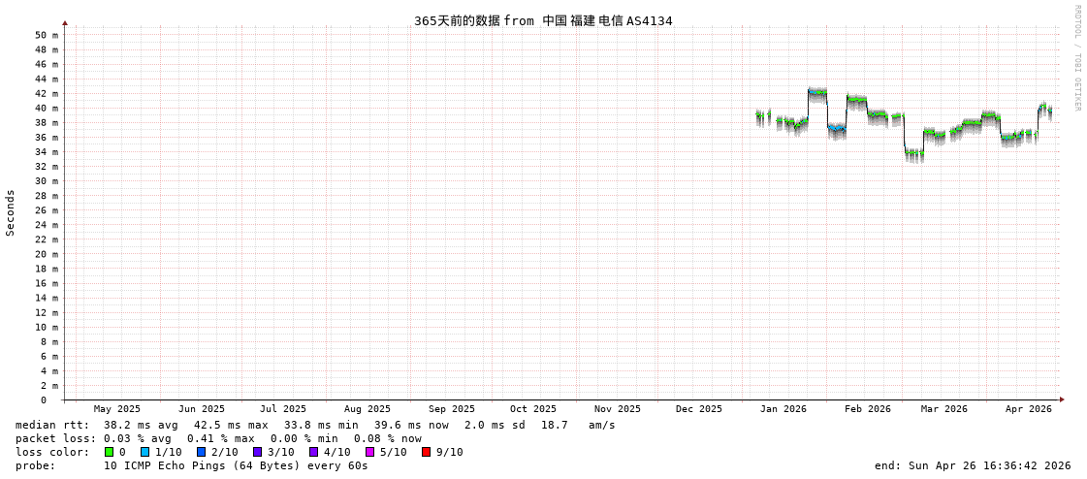Click the light blue 1/10 loss swatch
Screen dimensions: 1087x479
click(144, 452)
